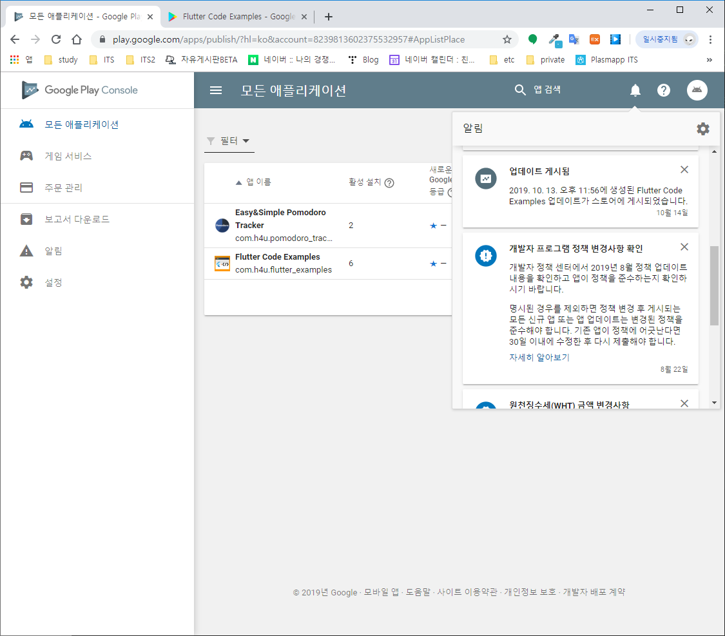The height and width of the screenshot is (636, 725).
Task: Click the scroll down arrow in notifications
Action: (x=714, y=403)
